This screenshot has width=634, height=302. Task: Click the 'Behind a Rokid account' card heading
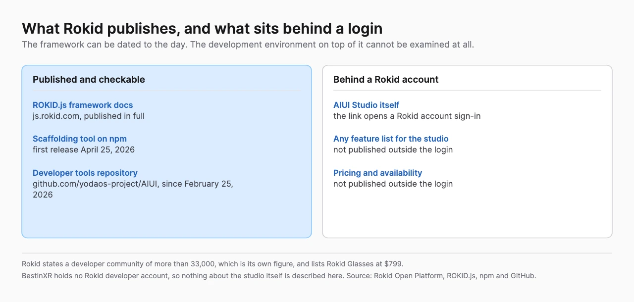(386, 79)
